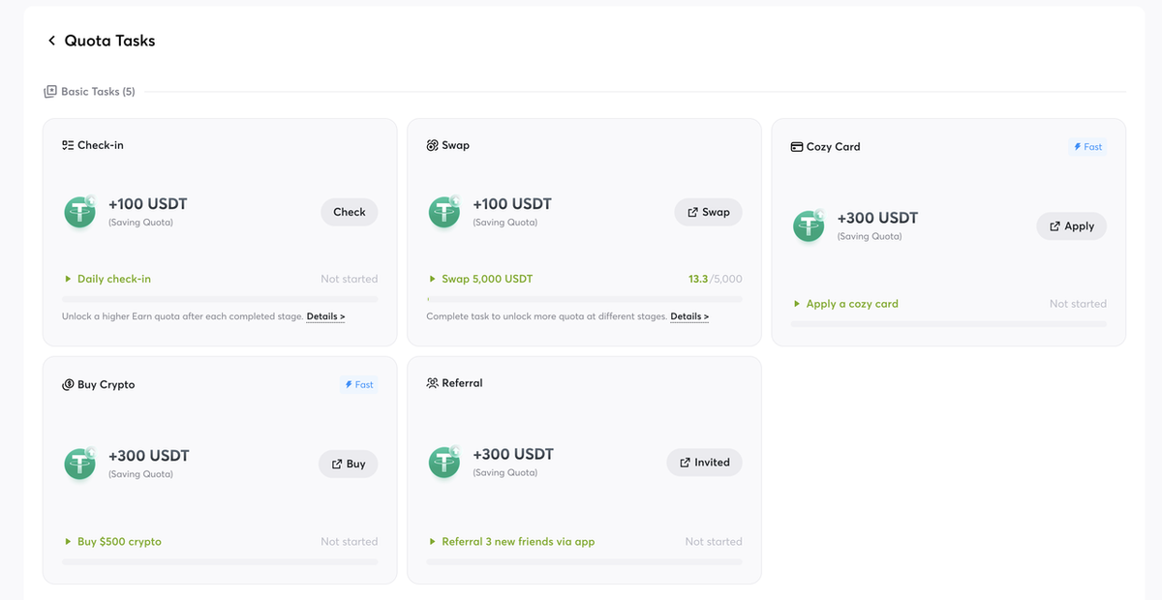Click the Buy $500 crypto progress bar
Screen dimensions: 1162x600
coord(220,561)
